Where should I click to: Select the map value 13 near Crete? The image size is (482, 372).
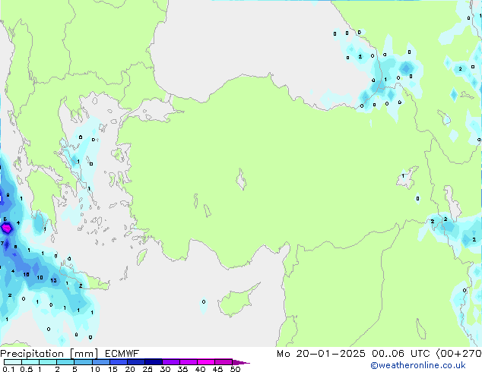[x=53, y=280]
